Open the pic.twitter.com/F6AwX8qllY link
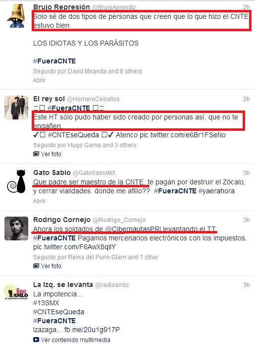The image size is (255, 344). pos(74,247)
